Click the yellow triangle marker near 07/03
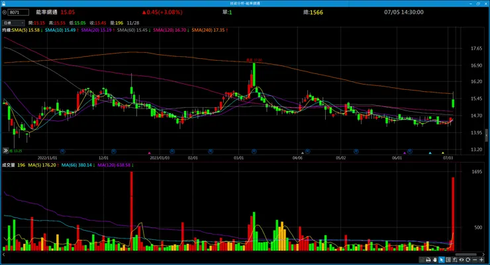 (443, 153)
